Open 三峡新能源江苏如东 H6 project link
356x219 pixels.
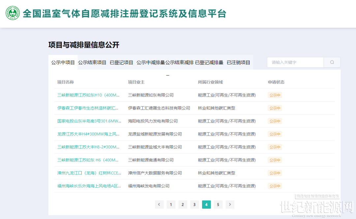(88, 160)
